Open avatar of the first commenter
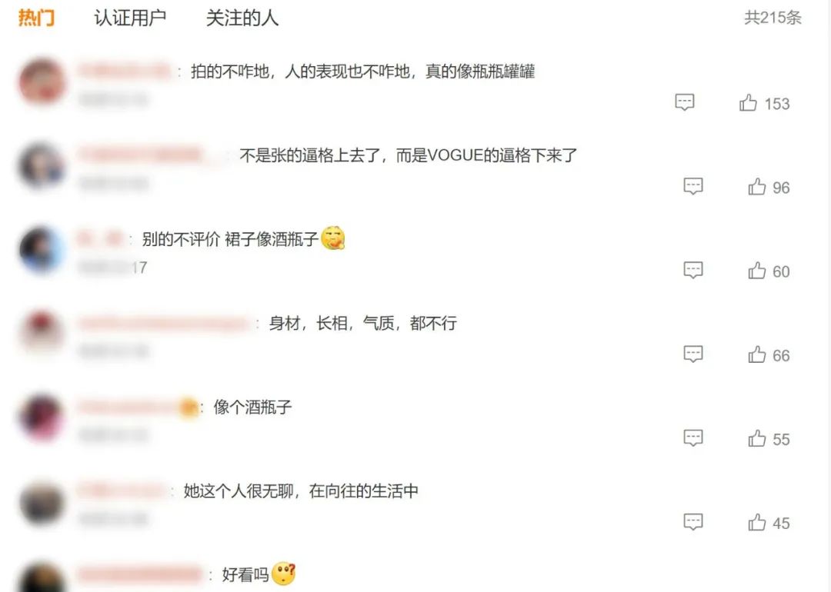This screenshot has height=592, width=831. [42, 82]
